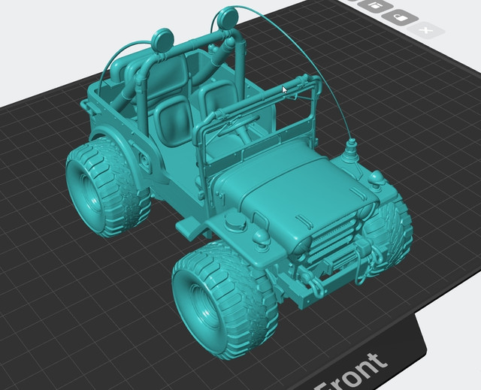The height and width of the screenshot is (390, 481).
Task: Click the "Front" label on the build plate
Action: pos(352,373)
